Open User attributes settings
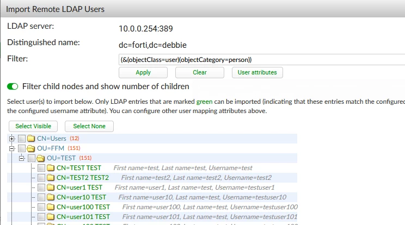Viewport: 405px width, 225px height. click(257, 72)
